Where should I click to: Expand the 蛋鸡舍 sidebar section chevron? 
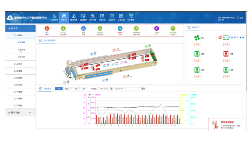pyautogui.click(x=30, y=29)
